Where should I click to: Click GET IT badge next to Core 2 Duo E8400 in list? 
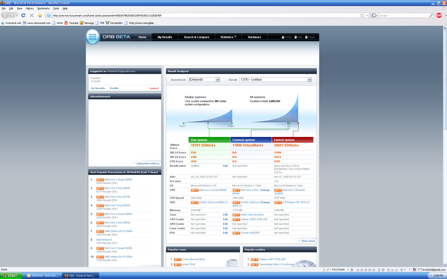point(100,188)
